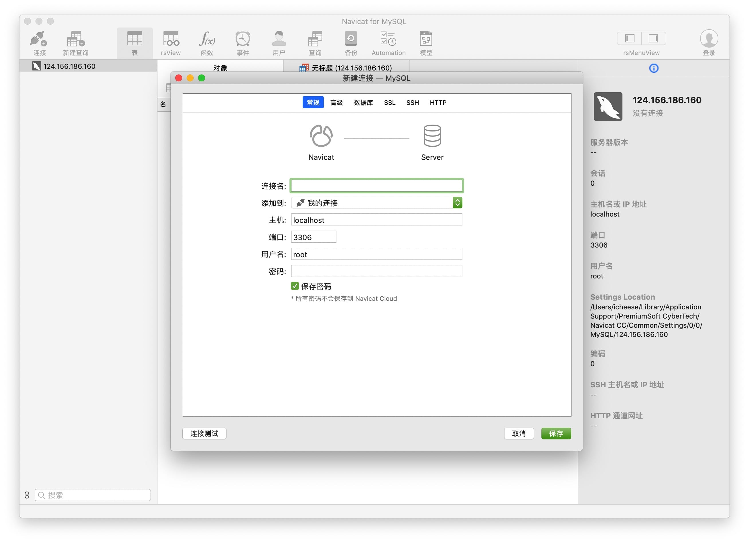Click the Event clock toolbar icon
The height and width of the screenshot is (542, 749).
click(x=243, y=39)
